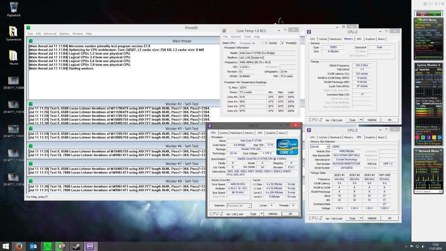Click the purple sleep icon in System Monitor II
The height and width of the screenshot is (251, 446).
click(x=428, y=138)
